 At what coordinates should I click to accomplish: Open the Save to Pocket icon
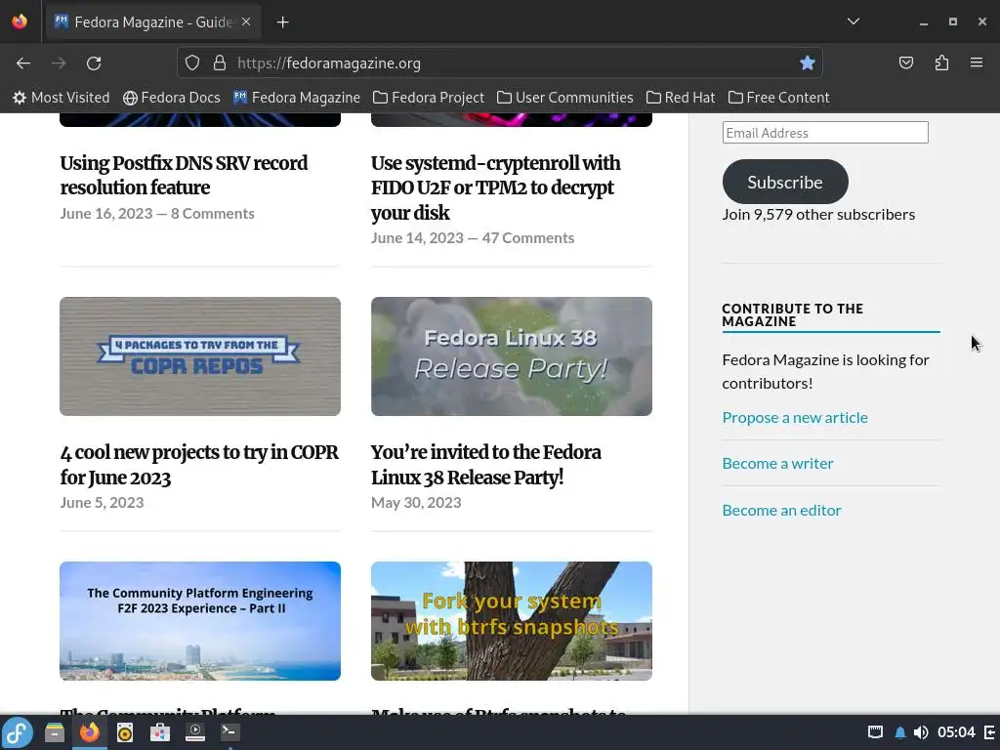pyautogui.click(x=906, y=62)
